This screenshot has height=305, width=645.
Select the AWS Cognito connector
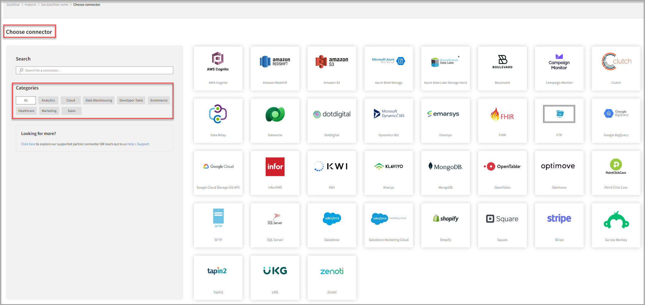click(218, 69)
